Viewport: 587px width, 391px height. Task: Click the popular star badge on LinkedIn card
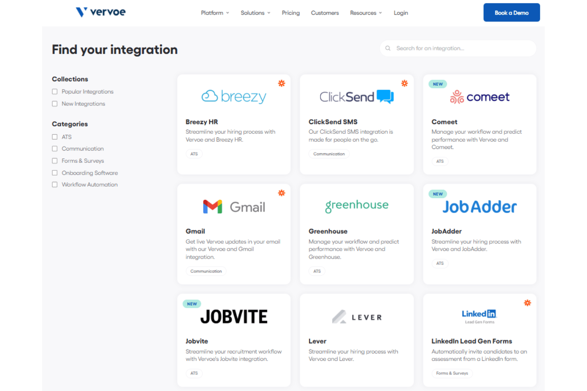(x=528, y=303)
